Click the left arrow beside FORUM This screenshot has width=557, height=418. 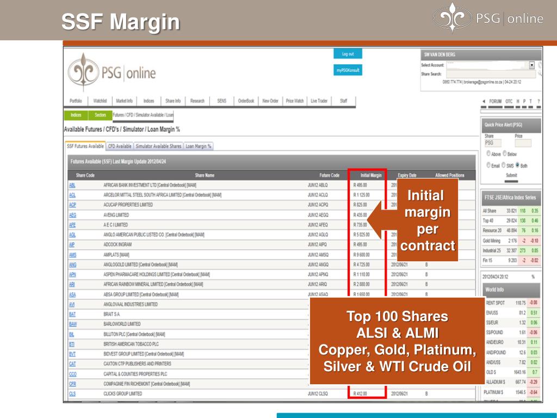coord(484,102)
